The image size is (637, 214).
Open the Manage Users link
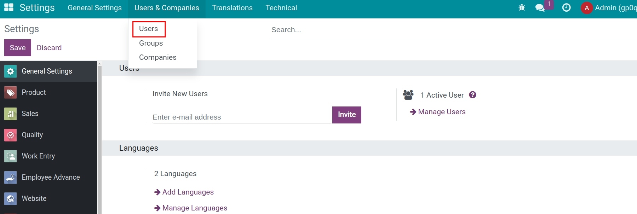(442, 112)
